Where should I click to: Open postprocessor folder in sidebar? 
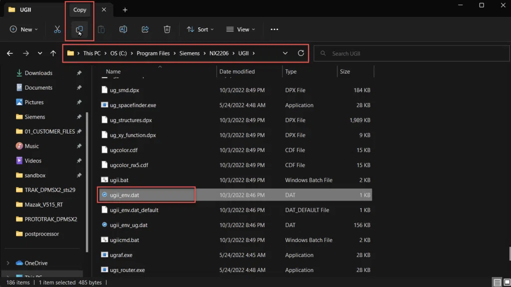(42, 234)
